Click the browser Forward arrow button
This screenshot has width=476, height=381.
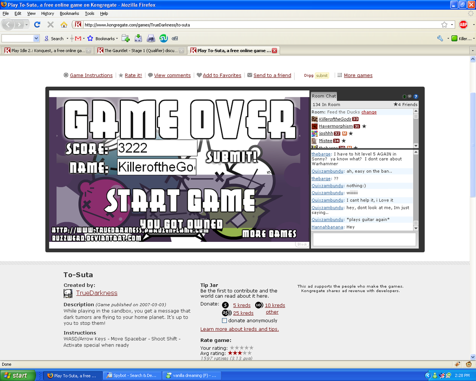(x=19, y=25)
